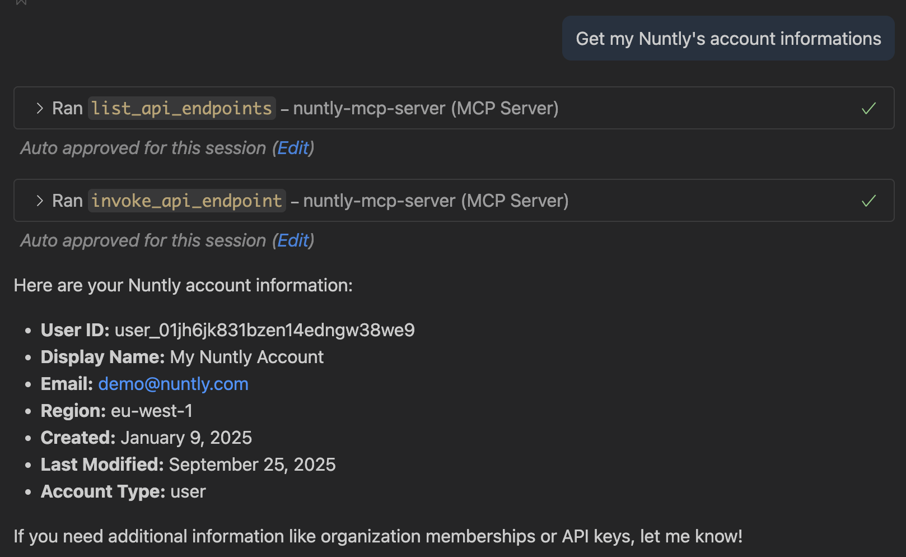Click the invoke_api_endpoint code label
This screenshot has height=557, width=906.
(186, 201)
